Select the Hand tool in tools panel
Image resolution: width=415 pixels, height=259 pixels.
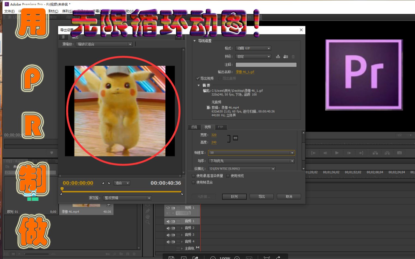[x=148, y=217]
